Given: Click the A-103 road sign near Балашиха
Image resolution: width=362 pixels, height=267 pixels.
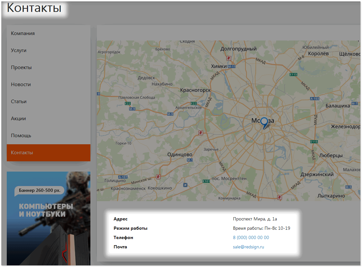Looking at the screenshot, I should [315, 99].
